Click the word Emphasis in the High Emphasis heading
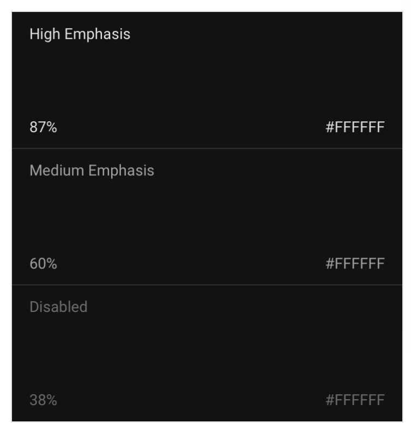Viewport: 411px width, 429px height. (98, 35)
